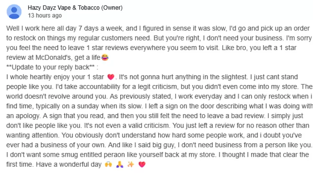
Task: Click the owner's profile avatar icon
Action: 14,11
